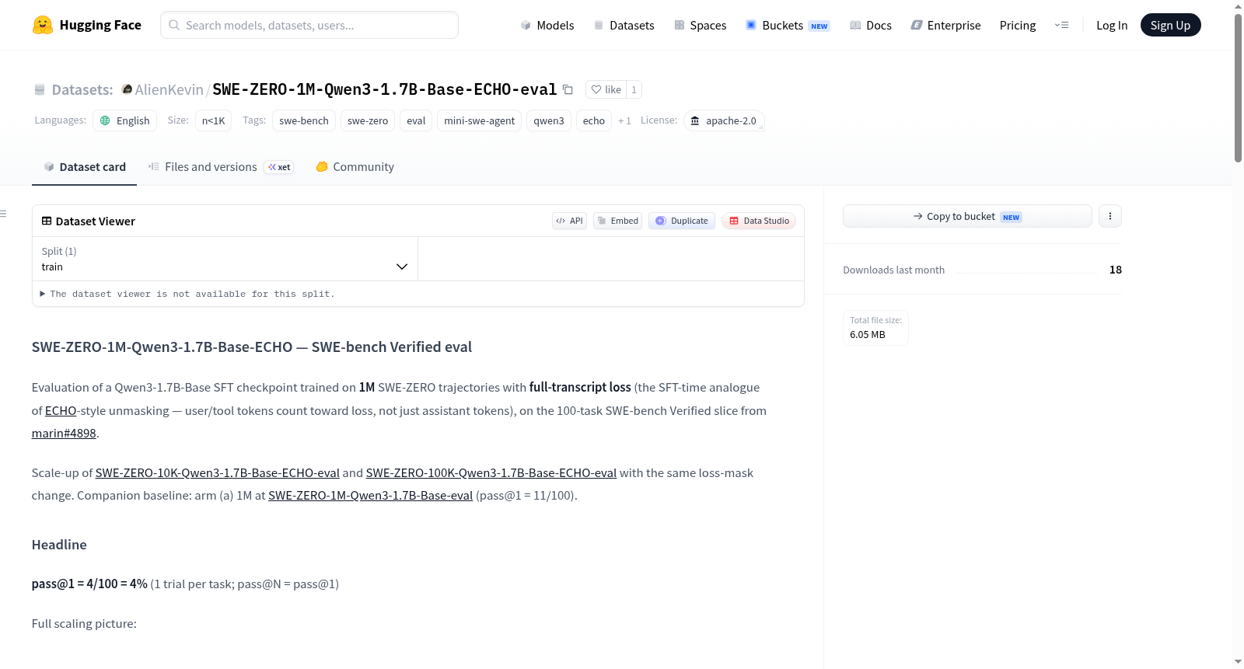Click the Dataset Viewer heading
This screenshot has height=669, width=1244.
point(95,221)
